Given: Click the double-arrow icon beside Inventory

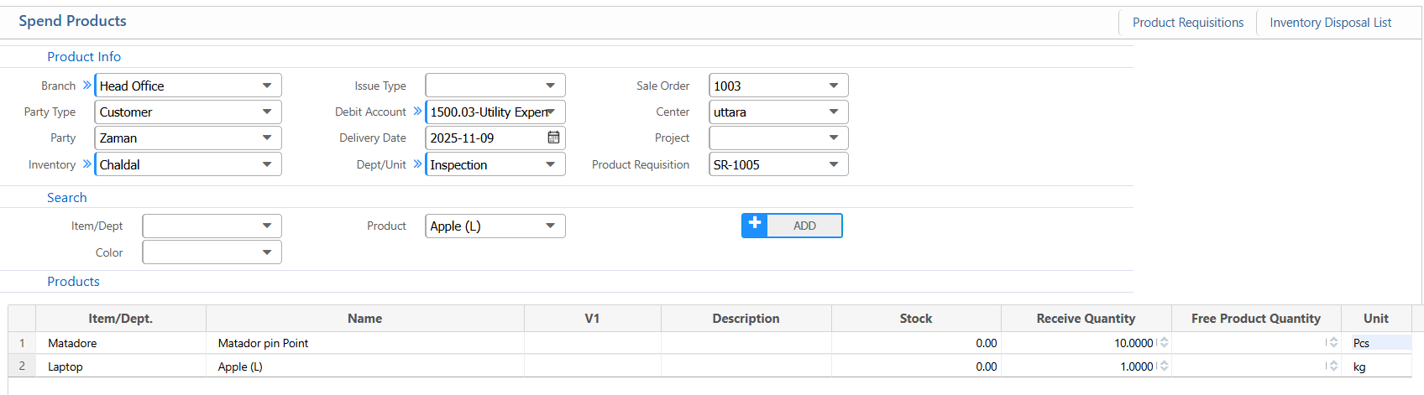Looking at the screenshot, I should coord(86,164).
